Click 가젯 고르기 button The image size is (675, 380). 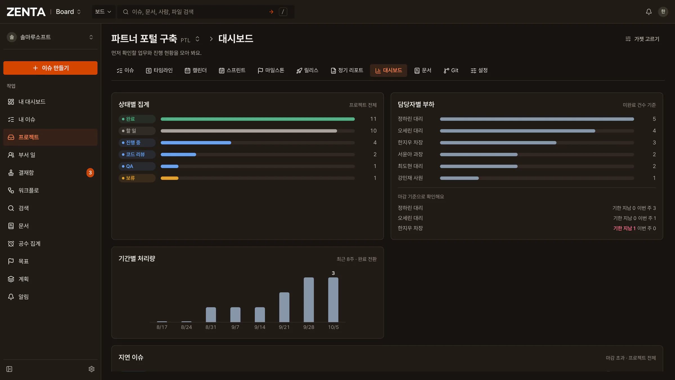tap(642, 39)
